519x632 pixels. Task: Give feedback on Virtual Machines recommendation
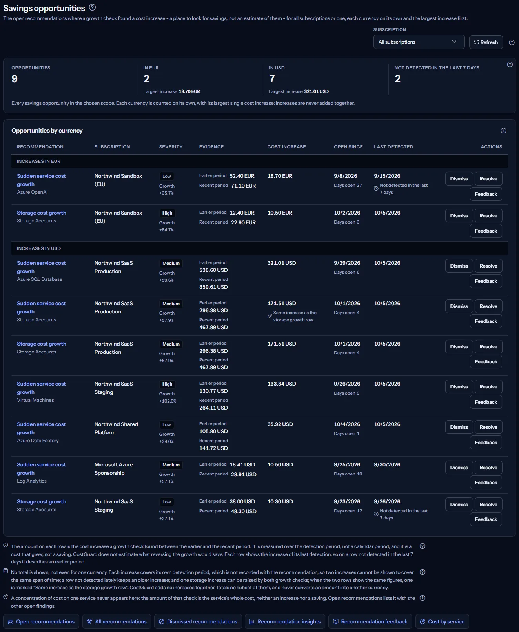tap(486, 402)
